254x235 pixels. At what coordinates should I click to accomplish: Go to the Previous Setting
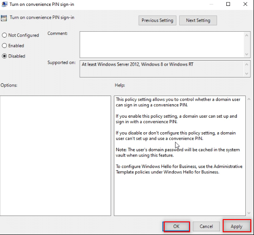coord(157,20)
